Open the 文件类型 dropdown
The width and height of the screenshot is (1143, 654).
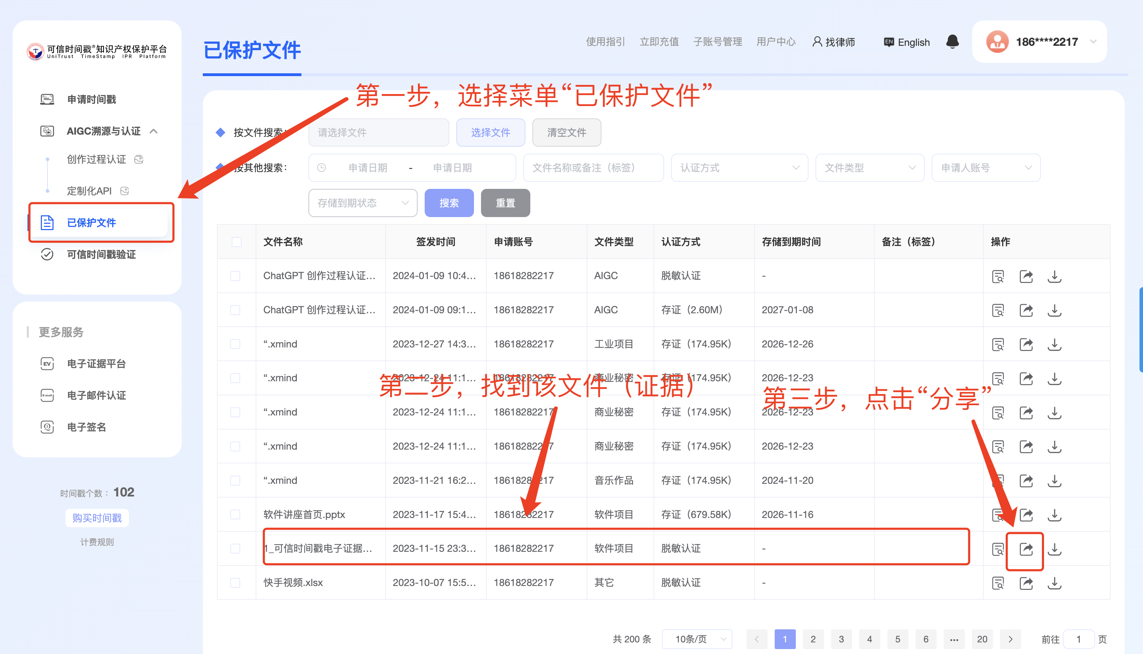coord(869,167)
